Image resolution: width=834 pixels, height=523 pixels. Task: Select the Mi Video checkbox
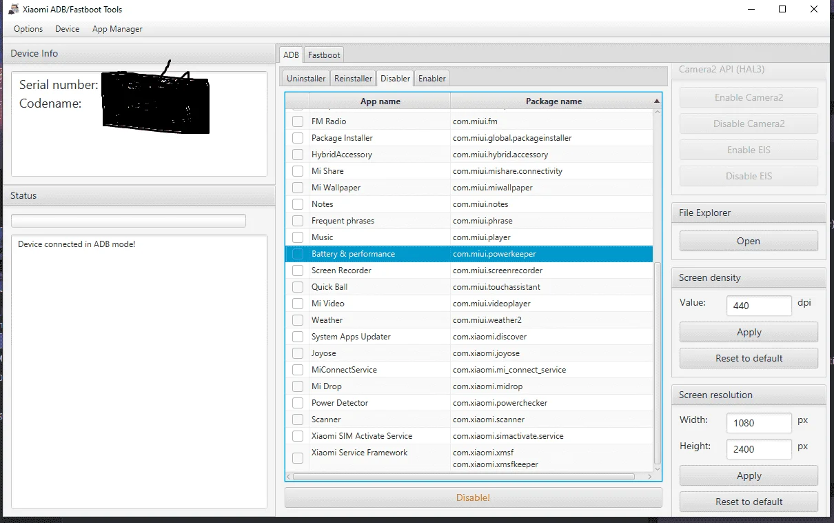click(x=298, y=304)
